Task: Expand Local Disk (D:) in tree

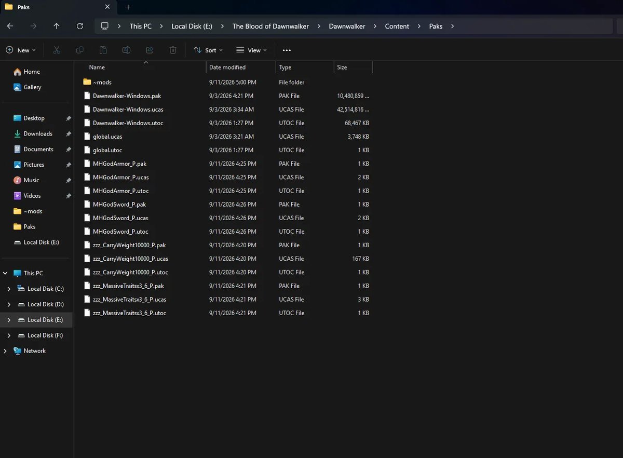Action: 9,304
